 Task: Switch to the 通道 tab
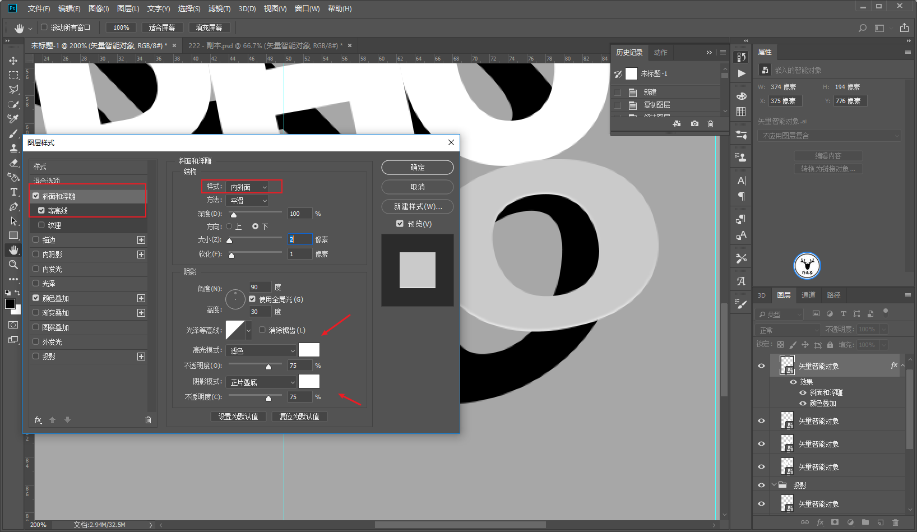pos(808,295)
